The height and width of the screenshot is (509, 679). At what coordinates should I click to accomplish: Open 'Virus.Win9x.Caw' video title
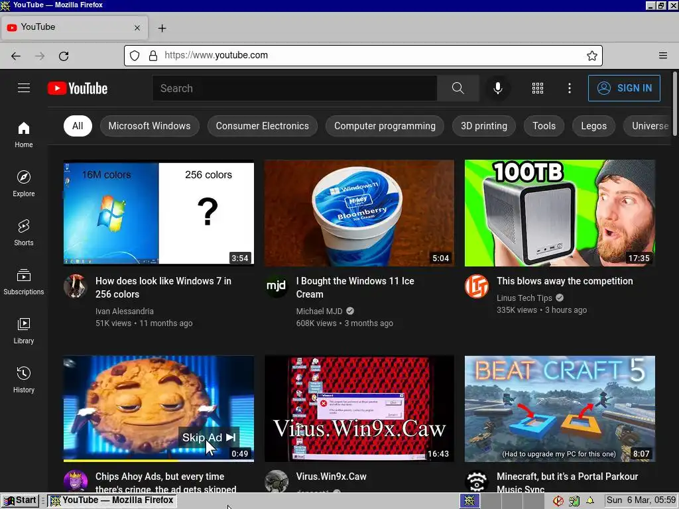click(332, 477)
